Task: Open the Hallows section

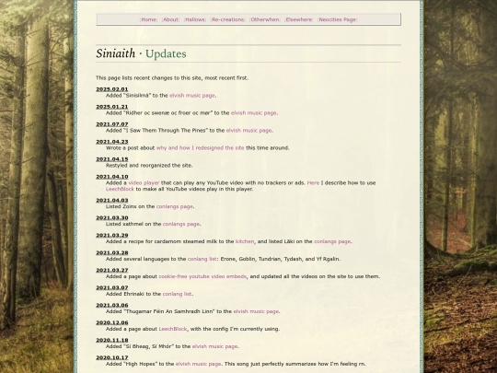Action: (x=195, y=19)
